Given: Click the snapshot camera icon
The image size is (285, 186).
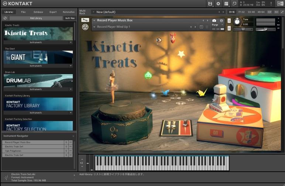Looking at the screenshot, I should click(214, 21).
